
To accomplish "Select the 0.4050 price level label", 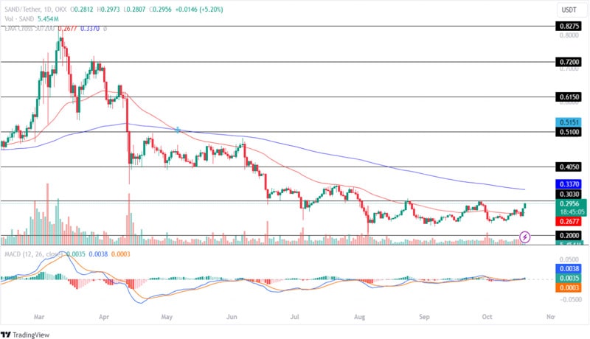I will point(568,167).
